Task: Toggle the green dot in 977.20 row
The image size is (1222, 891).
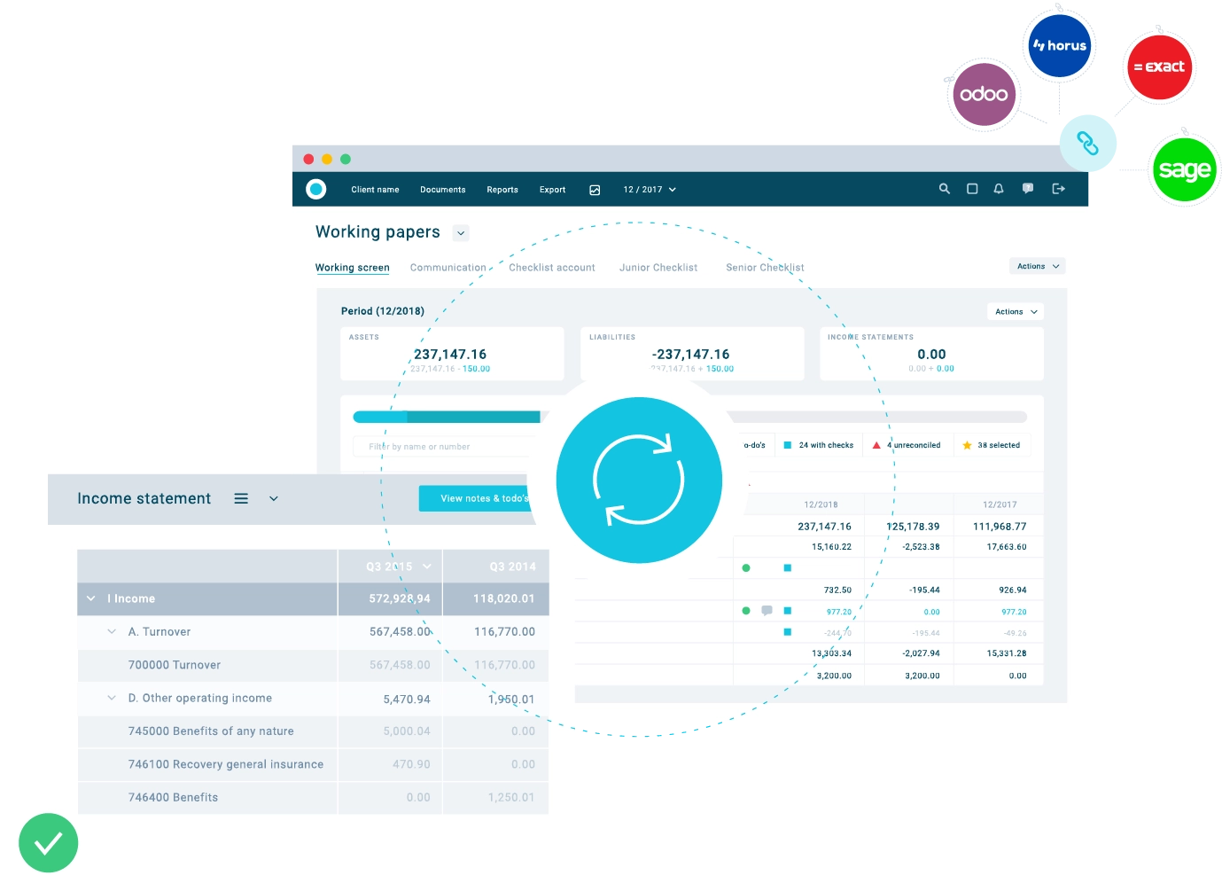Action: pos(746,611)
